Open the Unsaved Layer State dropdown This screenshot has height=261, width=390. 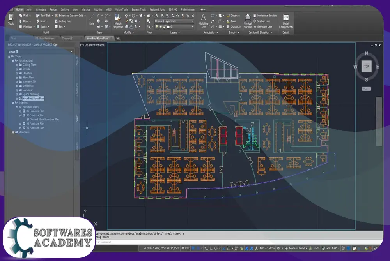point(174,21)
